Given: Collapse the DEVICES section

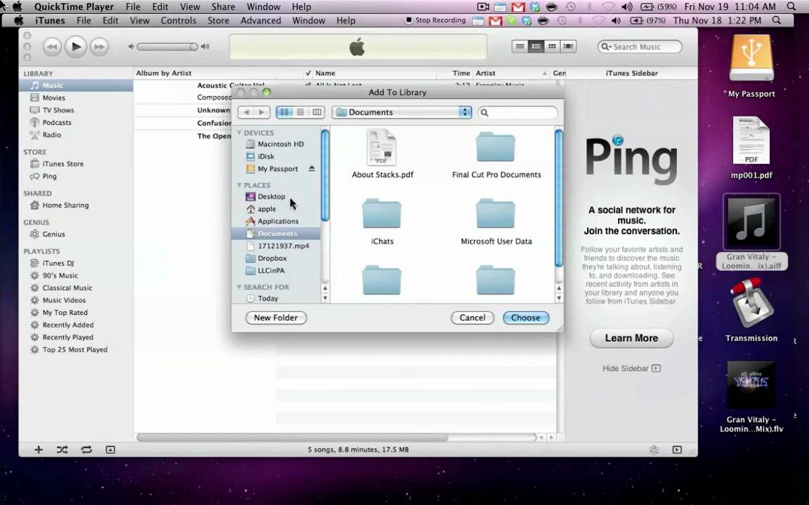Looking at the screenshot, I should click(239, 133).
